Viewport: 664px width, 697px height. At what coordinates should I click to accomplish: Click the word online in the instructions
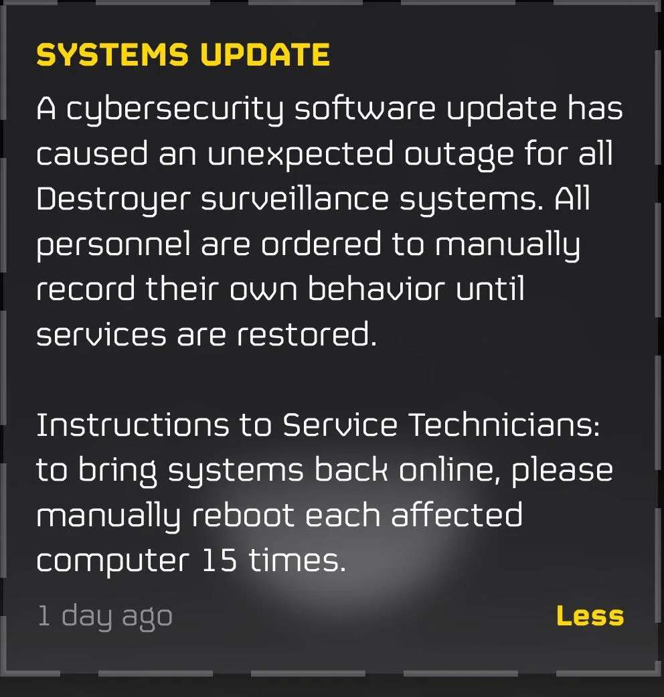click(x=450, y=470)
